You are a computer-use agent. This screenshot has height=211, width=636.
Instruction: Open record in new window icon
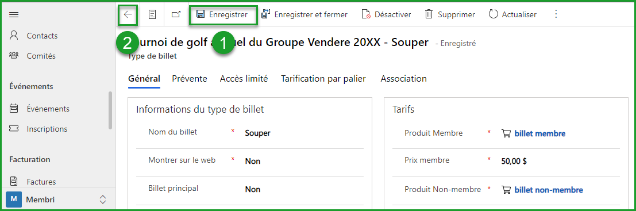click(176, 14)
